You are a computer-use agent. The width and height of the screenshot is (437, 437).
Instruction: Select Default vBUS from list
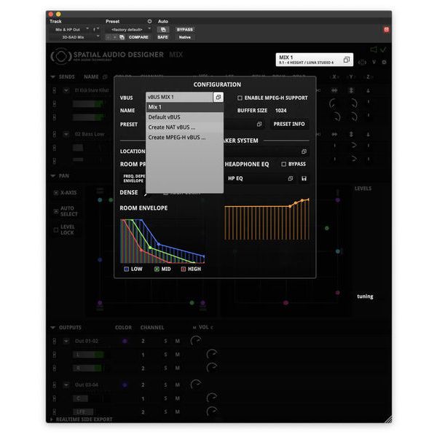coord(184,117)
